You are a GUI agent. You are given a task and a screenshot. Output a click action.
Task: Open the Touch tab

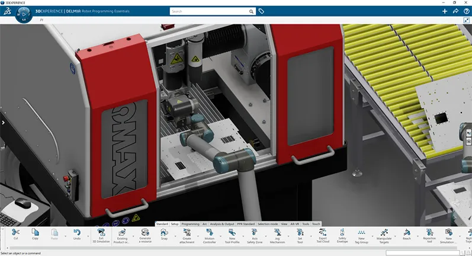[316, 224]
